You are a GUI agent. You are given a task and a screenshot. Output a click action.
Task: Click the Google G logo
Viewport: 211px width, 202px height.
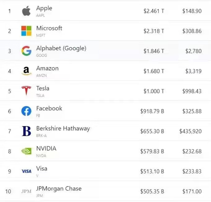[x=26, y=51]
